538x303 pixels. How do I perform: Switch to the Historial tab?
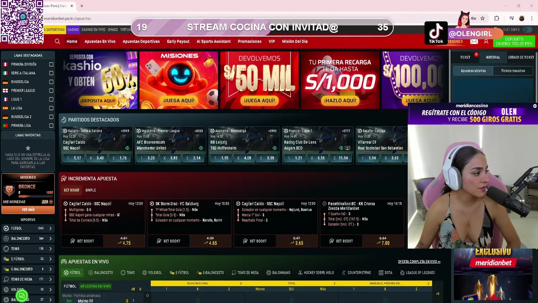[493, 57]
